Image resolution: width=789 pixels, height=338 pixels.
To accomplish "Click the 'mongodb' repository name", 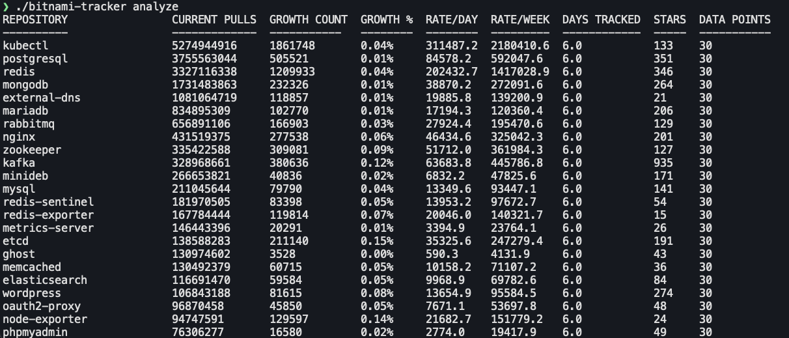I will tap(25, 85).
